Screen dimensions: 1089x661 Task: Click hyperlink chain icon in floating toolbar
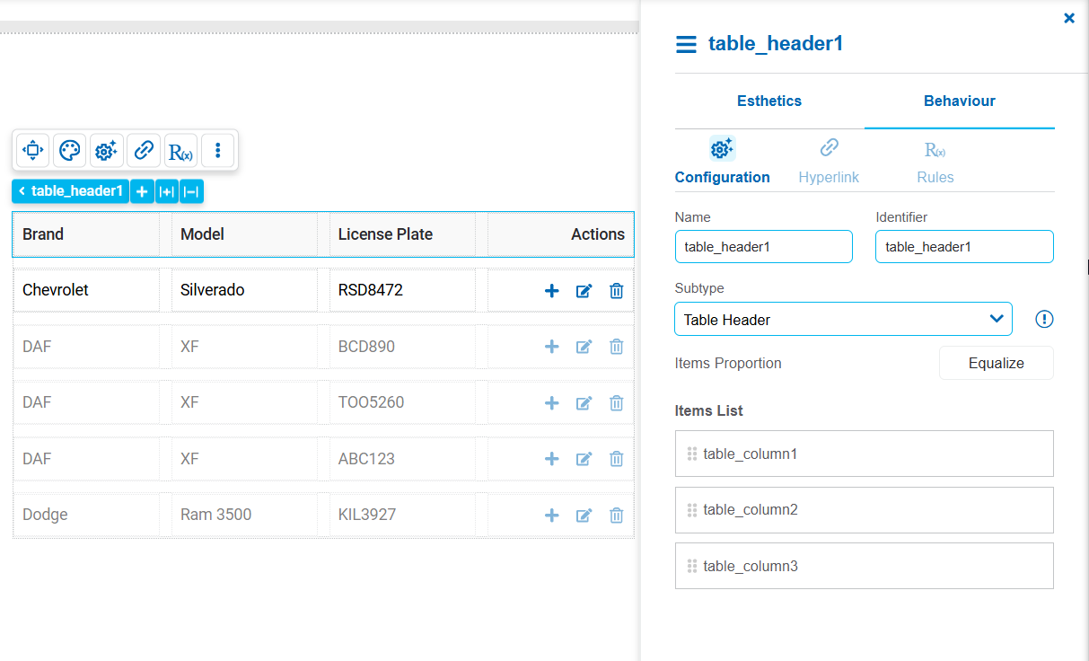pyautogui.click(x=144, y=150)
